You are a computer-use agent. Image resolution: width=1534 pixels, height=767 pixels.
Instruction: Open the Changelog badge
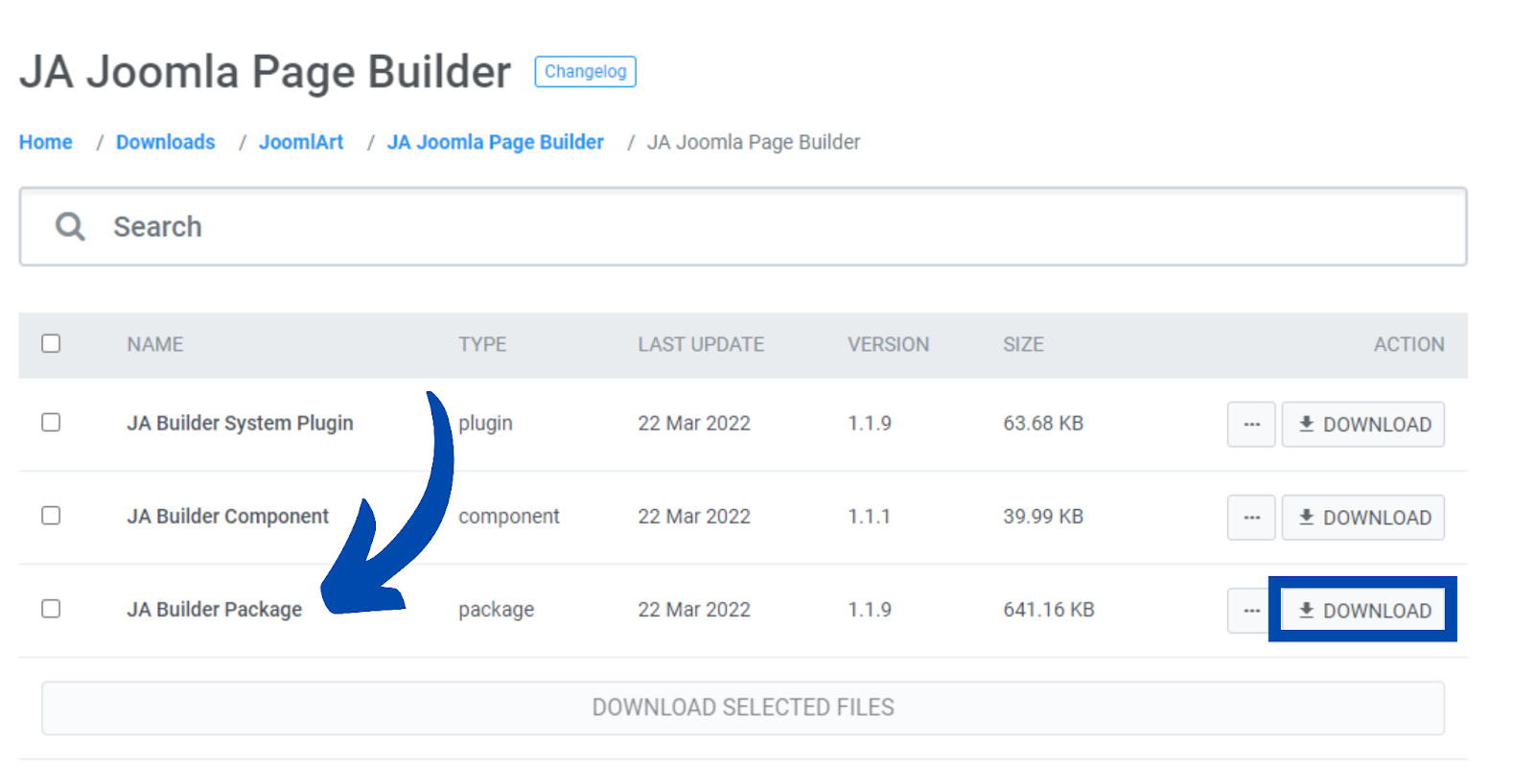click(585, 72)
